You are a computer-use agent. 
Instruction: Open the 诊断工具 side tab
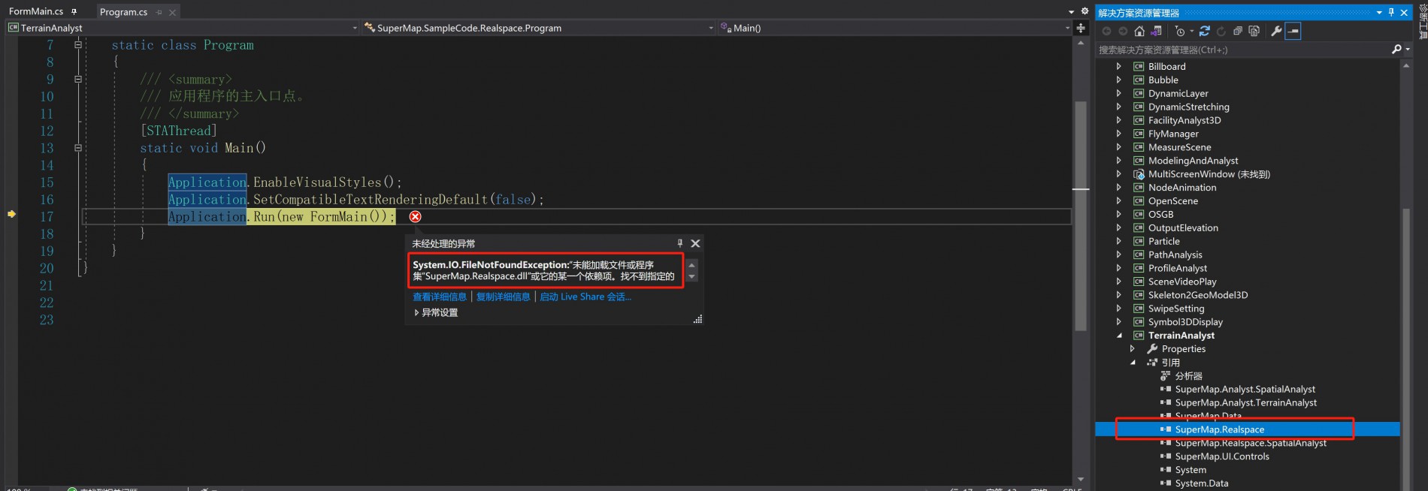click(1423, 23)
